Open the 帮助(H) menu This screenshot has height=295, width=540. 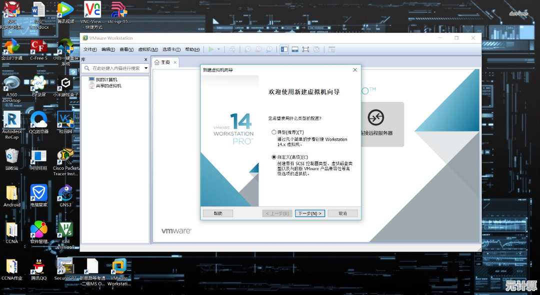[x=192, y=49]
